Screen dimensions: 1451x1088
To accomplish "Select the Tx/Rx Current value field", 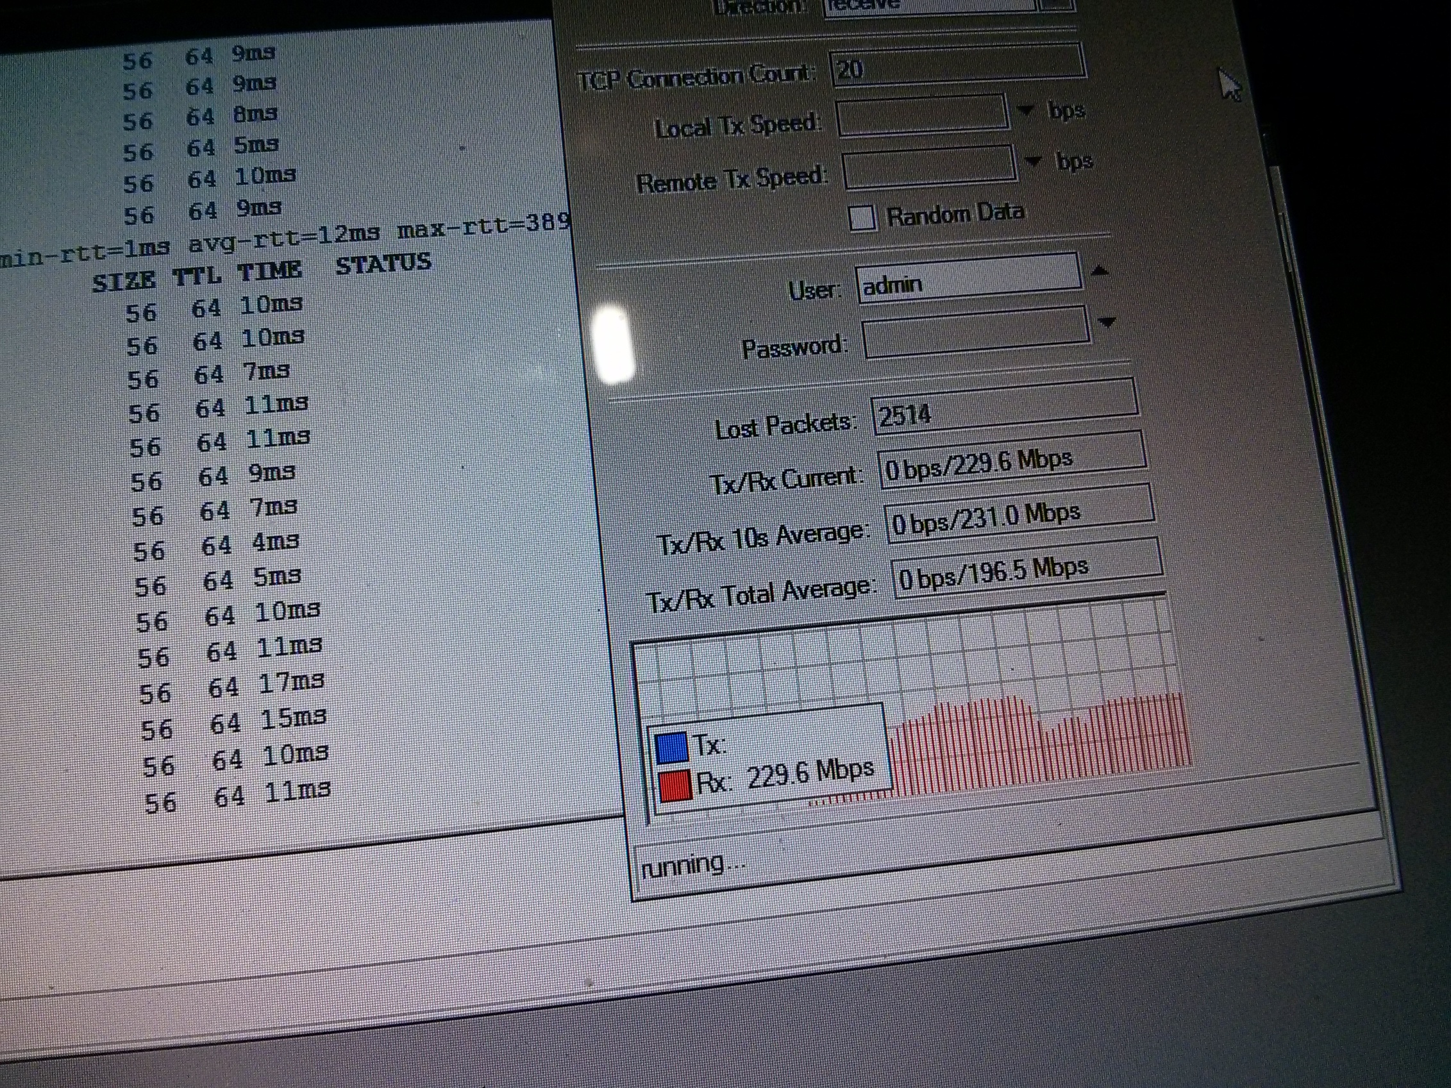I will [x=1012, y=461].
